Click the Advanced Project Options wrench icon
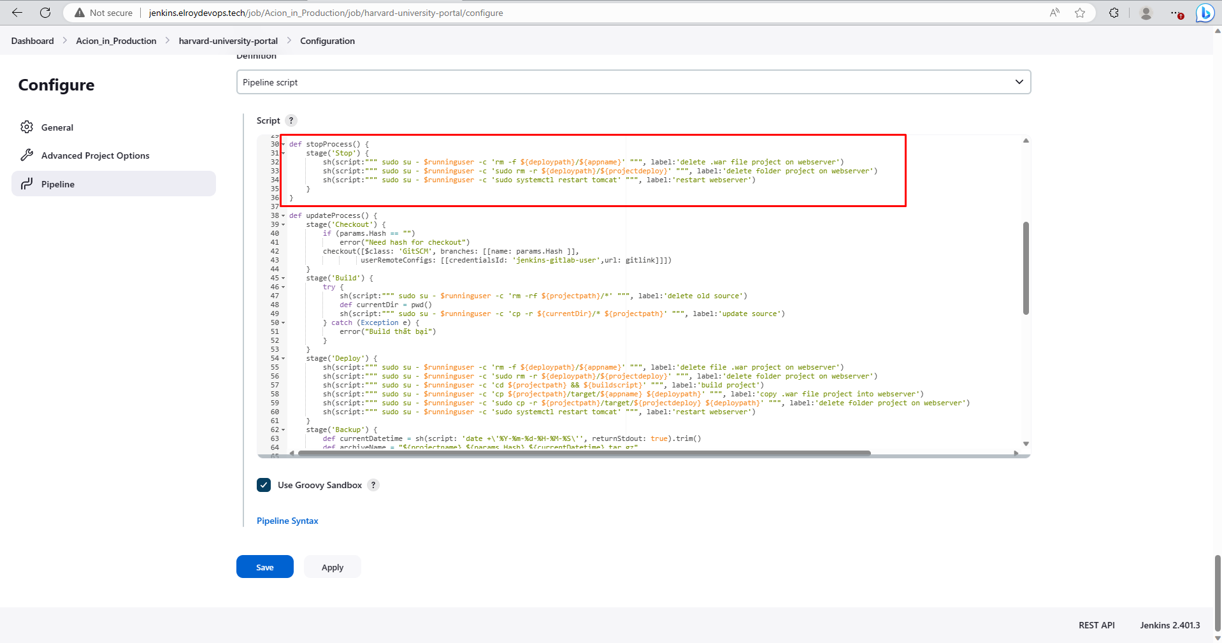 click(x=27, y=155)
